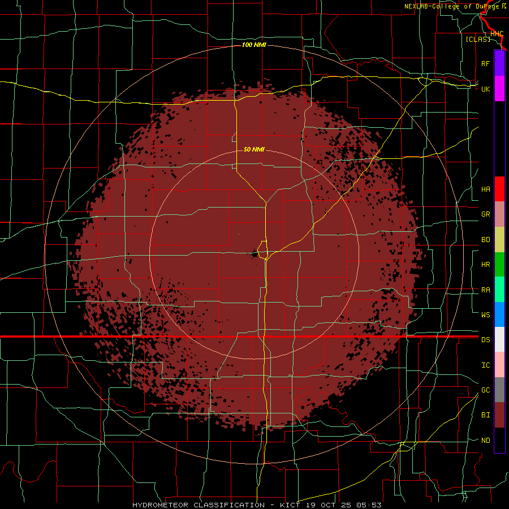This screenshot has height=509, width=509.
Task: Click the 'HHC' product code text
Action: (497, 34)
